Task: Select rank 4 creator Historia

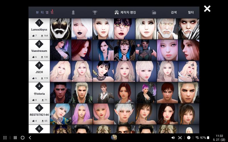Action: [x=39, y=93]
